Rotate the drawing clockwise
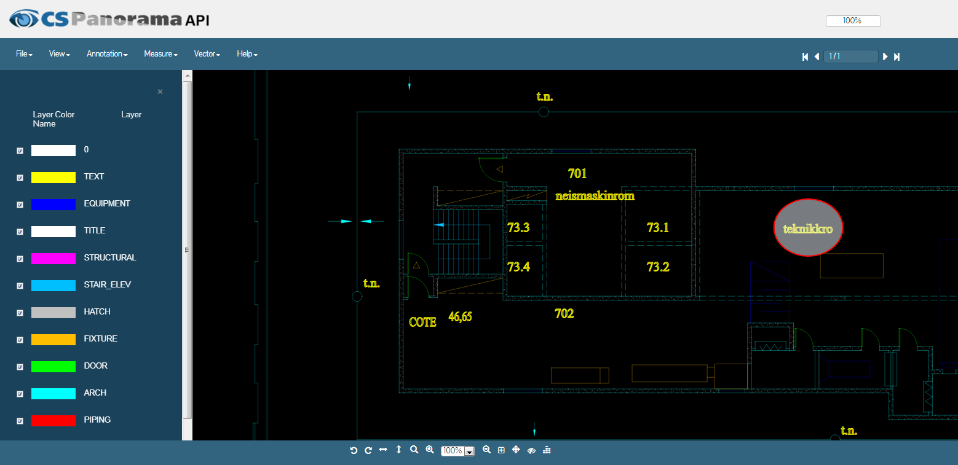This screenshot has width=958, height=465. coord(368,450)
